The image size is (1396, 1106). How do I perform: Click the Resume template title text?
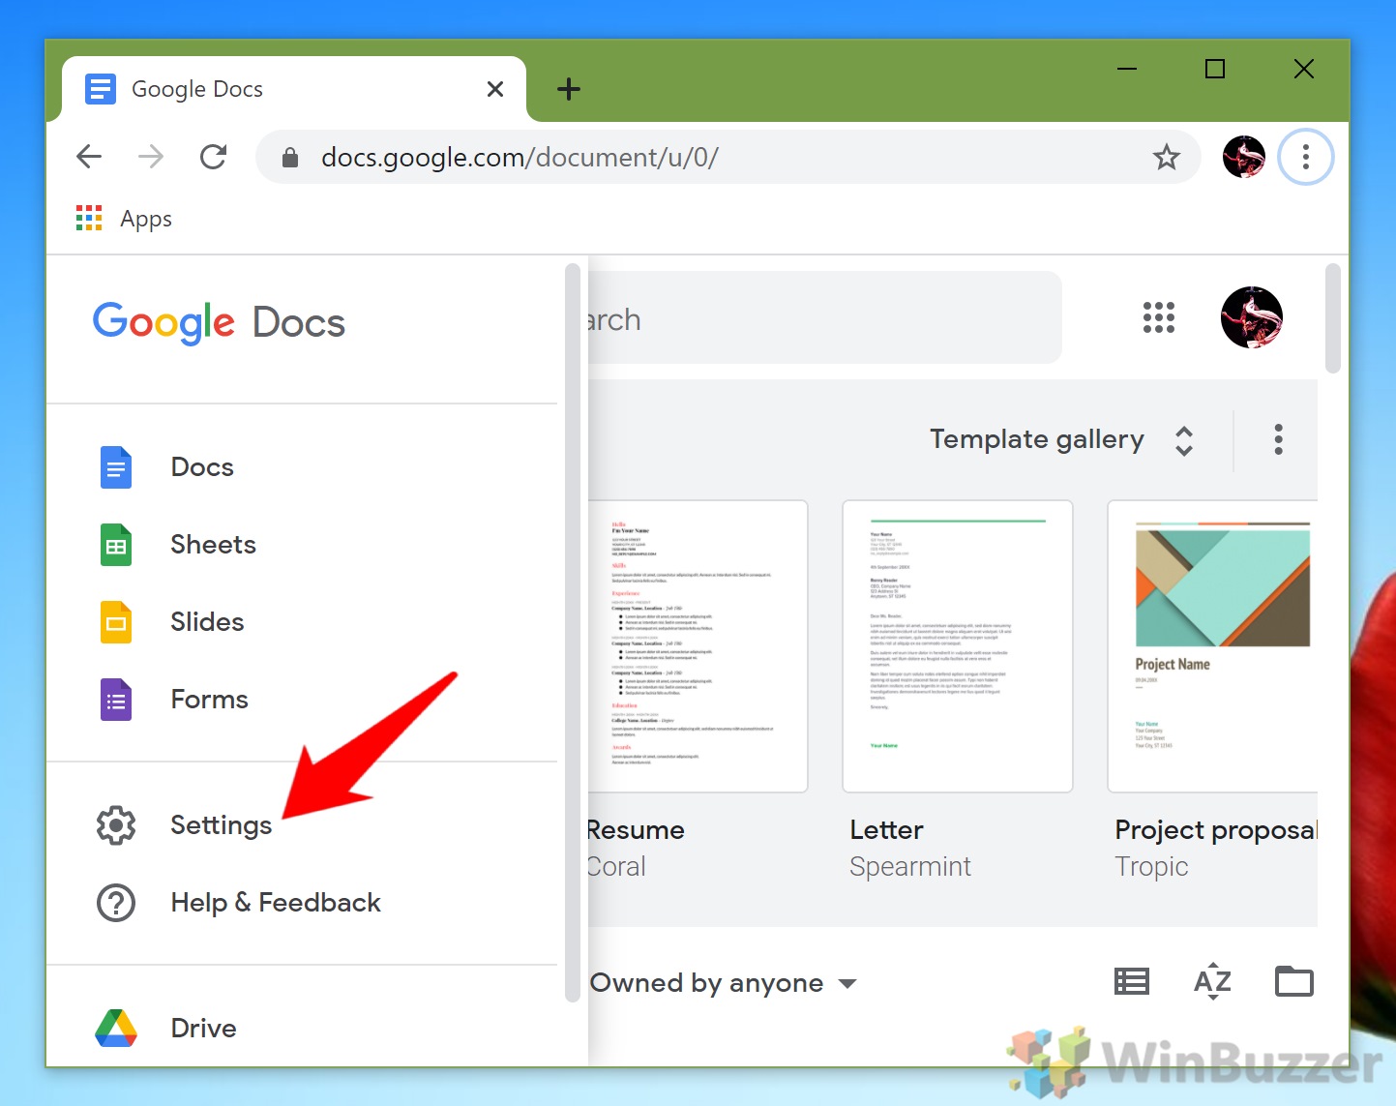(x=637, y=830)
